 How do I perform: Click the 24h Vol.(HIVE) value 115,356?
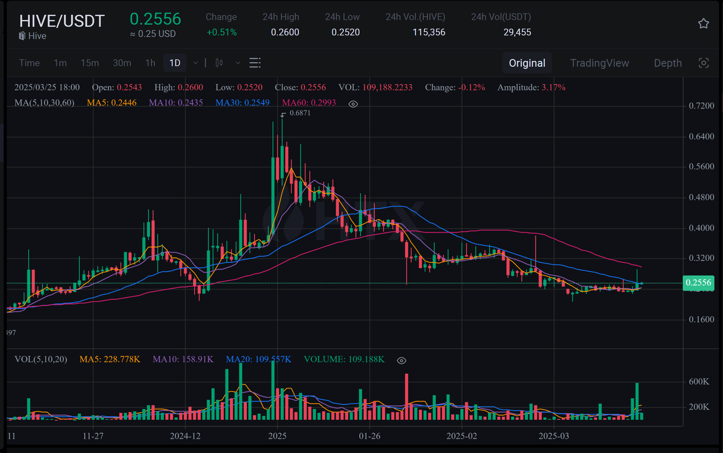(x=429, y=32)
